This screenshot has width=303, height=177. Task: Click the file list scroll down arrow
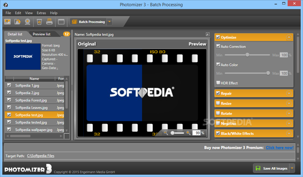click(x=67, y=131)
